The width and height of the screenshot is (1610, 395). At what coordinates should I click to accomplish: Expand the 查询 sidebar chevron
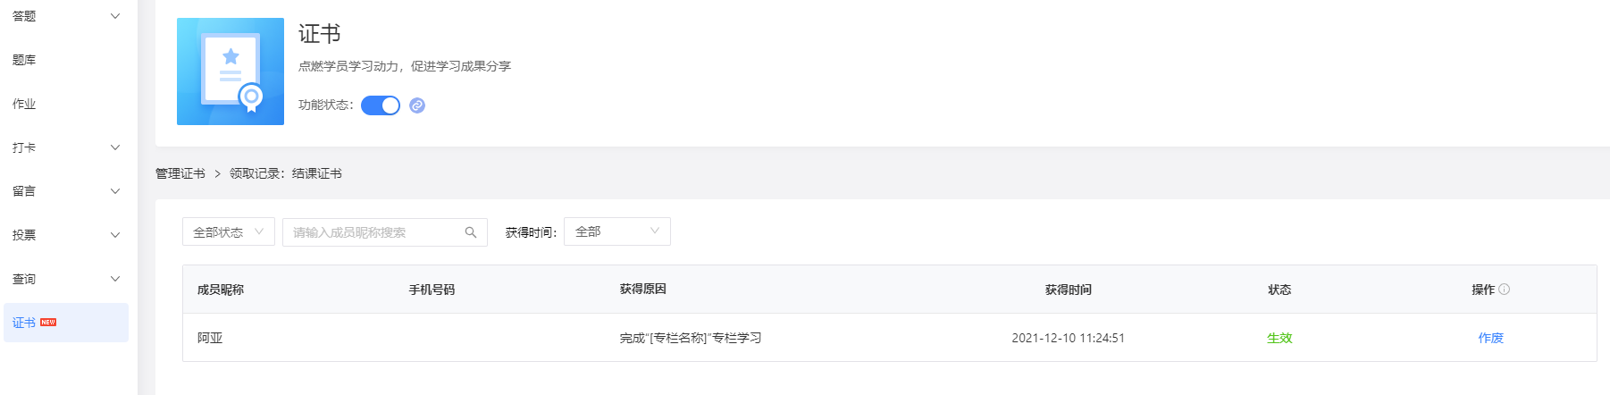pos(114,279)
